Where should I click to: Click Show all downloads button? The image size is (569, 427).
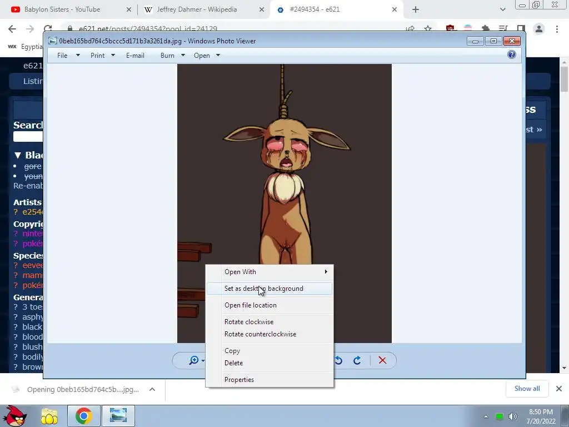pyautogui.click(x=527, y=389)
